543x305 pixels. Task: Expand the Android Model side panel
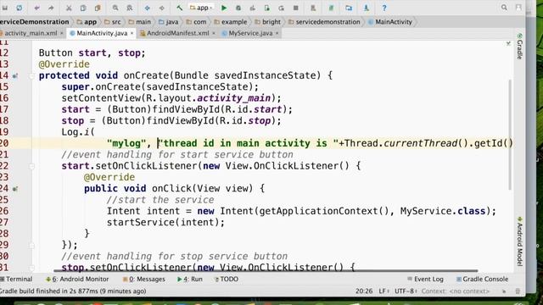[520, 241]
